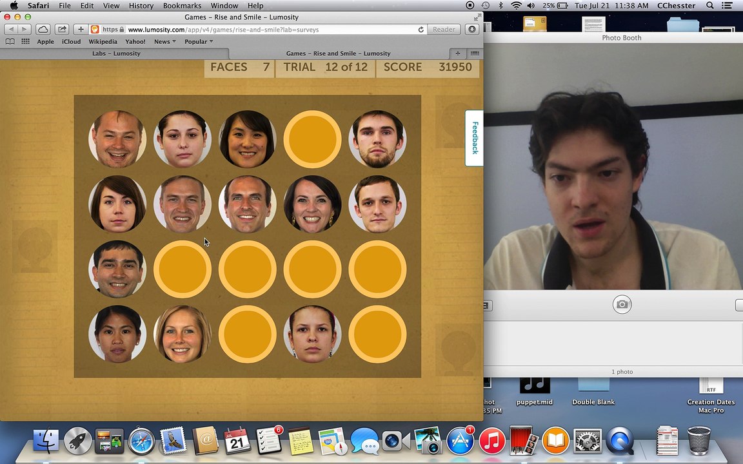Add bookmark using the plus button
743x464 pixels.
81,30
